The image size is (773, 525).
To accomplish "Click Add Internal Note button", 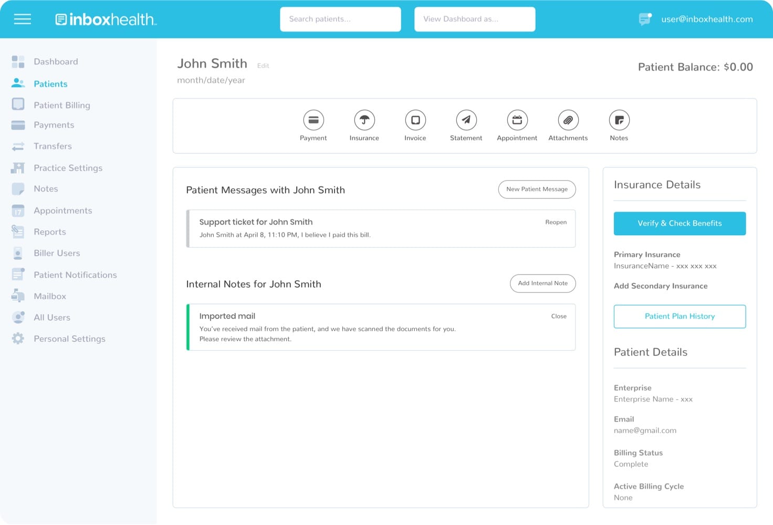I will 542,283.
